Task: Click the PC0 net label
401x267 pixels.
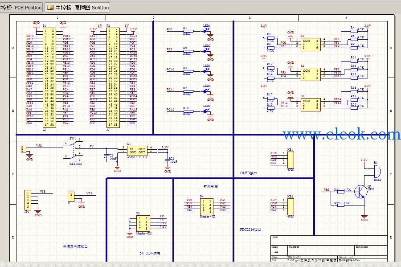Action: [169, 29]
